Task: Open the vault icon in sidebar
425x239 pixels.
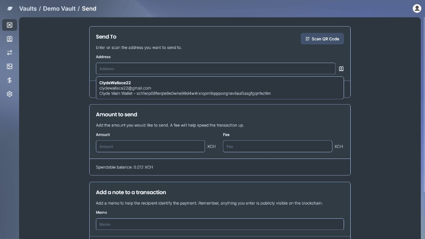Action: coord(10,25)
